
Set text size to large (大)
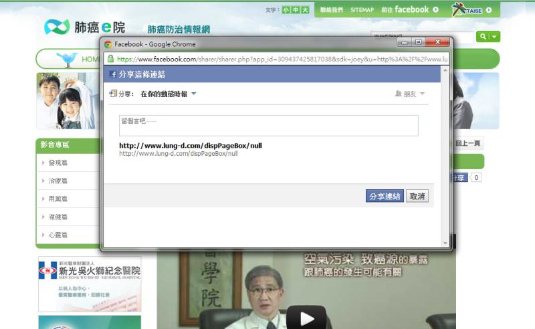[x=305, y=10]
